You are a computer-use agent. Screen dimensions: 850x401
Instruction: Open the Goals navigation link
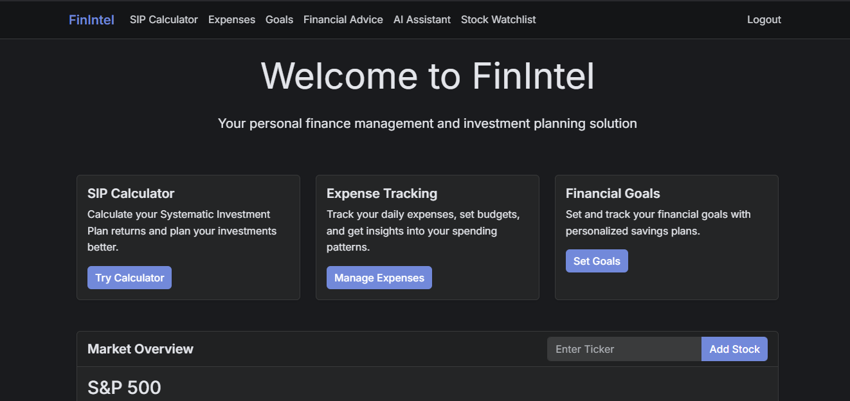[x=279, y=20]
